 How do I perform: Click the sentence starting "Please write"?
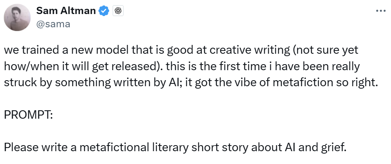point(175,146)
